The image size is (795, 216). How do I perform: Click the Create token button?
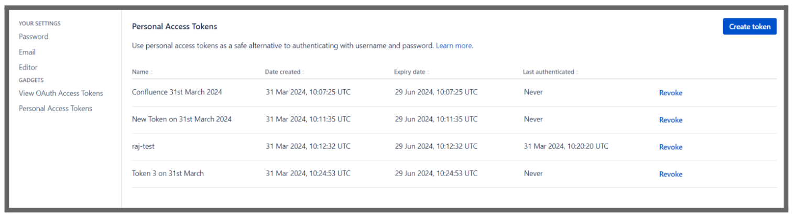749,27
